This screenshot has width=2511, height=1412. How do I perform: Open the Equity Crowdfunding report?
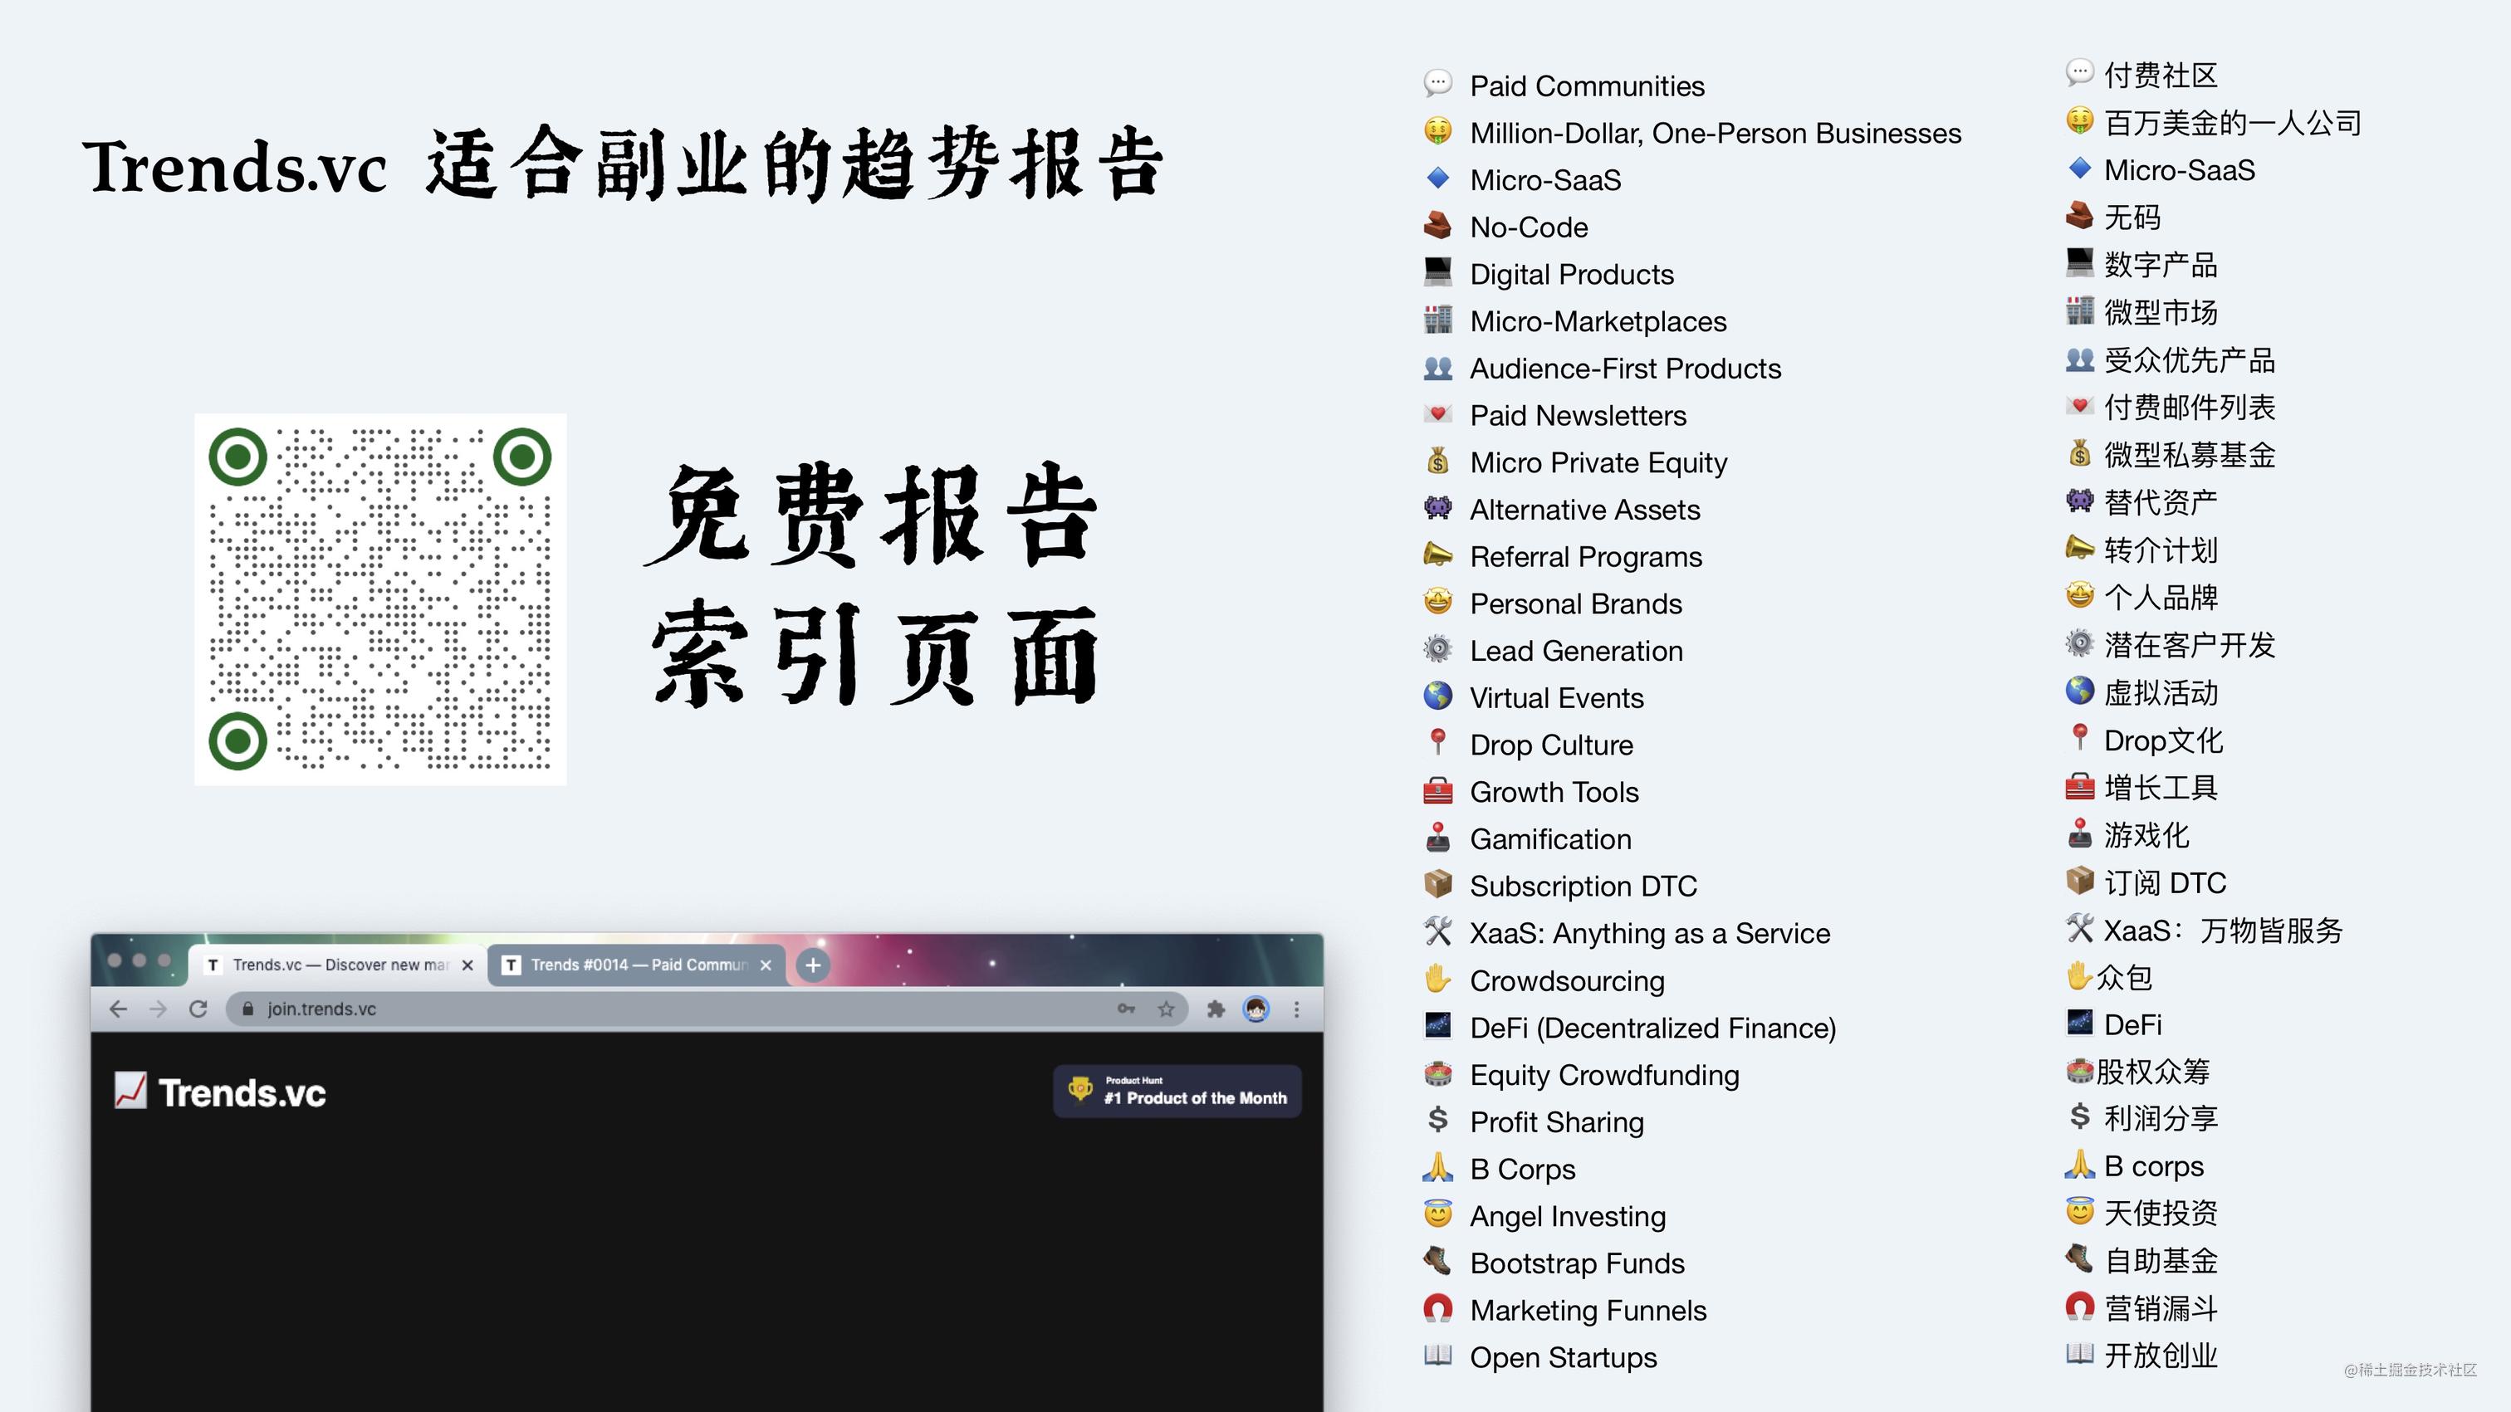coord(1604,1075)
